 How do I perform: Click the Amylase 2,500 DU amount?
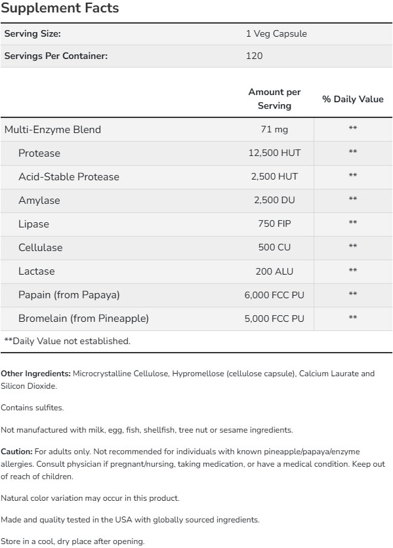(274, 200)
